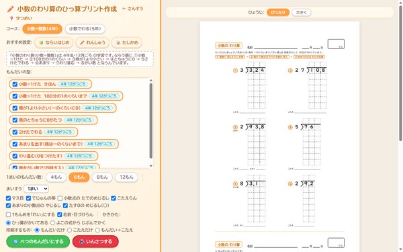Click the 小数の わり算 heading on first preview sheet
The width and height of the screenshot is (403, 252).
point(228,46)
